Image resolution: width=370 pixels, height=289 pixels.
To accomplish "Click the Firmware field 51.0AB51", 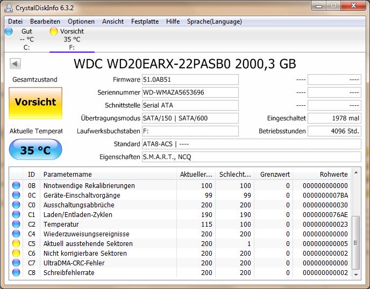I will coord(190,80).
